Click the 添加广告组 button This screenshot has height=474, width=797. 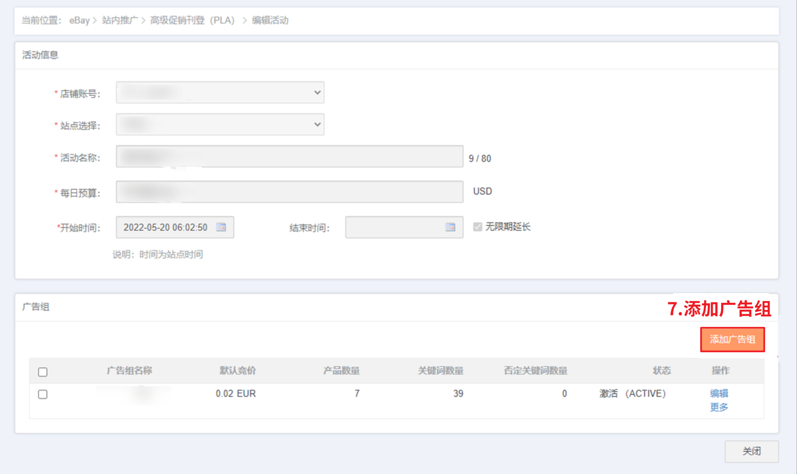tap(732, 339)
